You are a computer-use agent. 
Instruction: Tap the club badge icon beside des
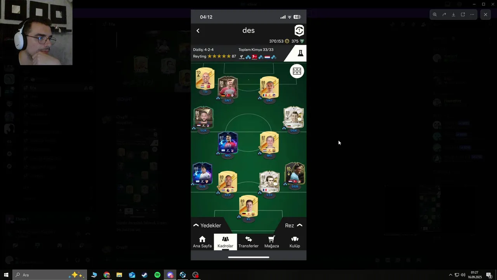(299, 30)
